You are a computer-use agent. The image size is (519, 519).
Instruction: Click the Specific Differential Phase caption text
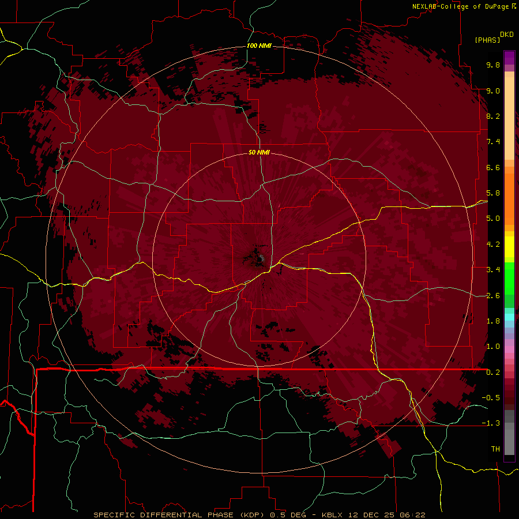point(259,515)
